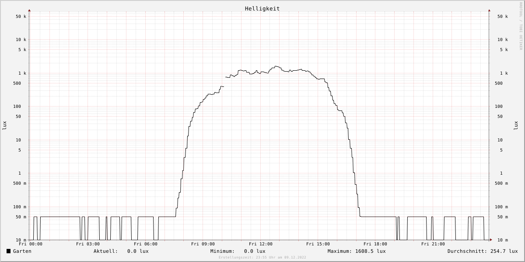The image size is (525, 262).
Task: Click the Fri 21:00 time axis label
Action: pyautogui.click(x=433, y=244)
